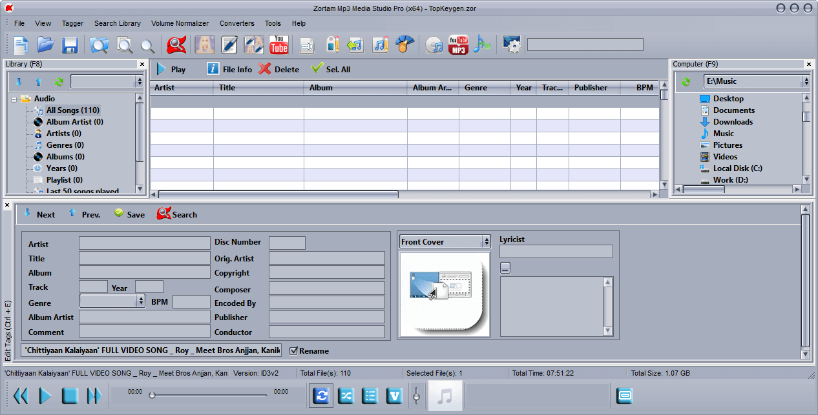The image size is (818, 415).
Task: Switch to mini player mode icon
Action: [x=624, y=395]
